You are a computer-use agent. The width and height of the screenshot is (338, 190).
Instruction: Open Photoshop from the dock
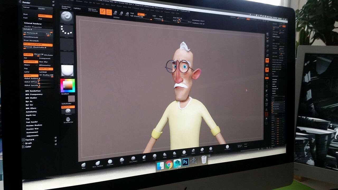(x=185, y=162)
